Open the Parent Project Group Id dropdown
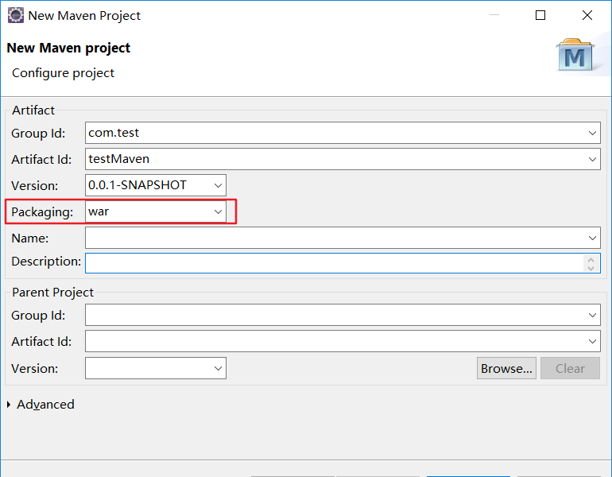Viewport: 612px width, 477px height. coord(592,315)
